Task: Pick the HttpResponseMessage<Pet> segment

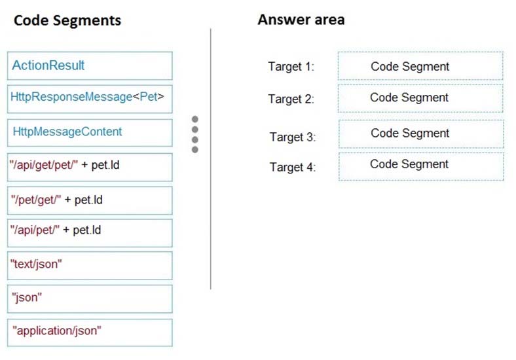Action: coord(90,99)
